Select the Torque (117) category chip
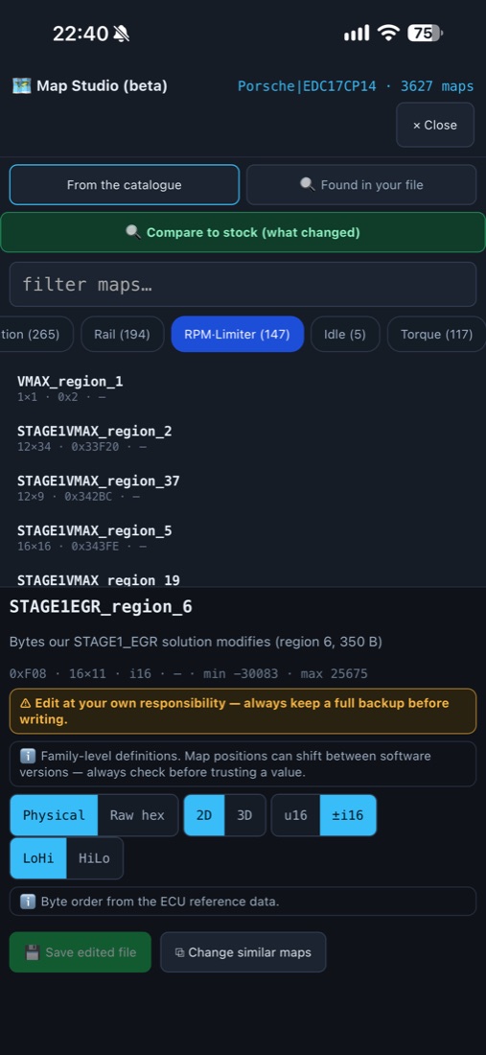This screenshot has height=1055, width=486. (436, 334)
